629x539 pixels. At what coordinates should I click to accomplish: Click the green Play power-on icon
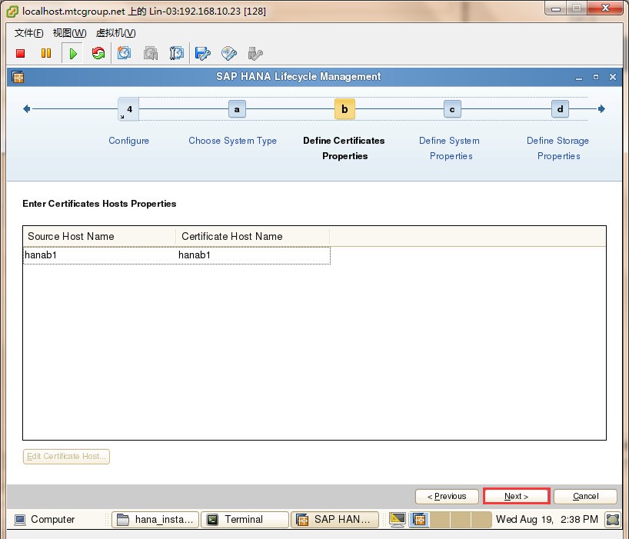pyautogui.click(x=72, y=53)
